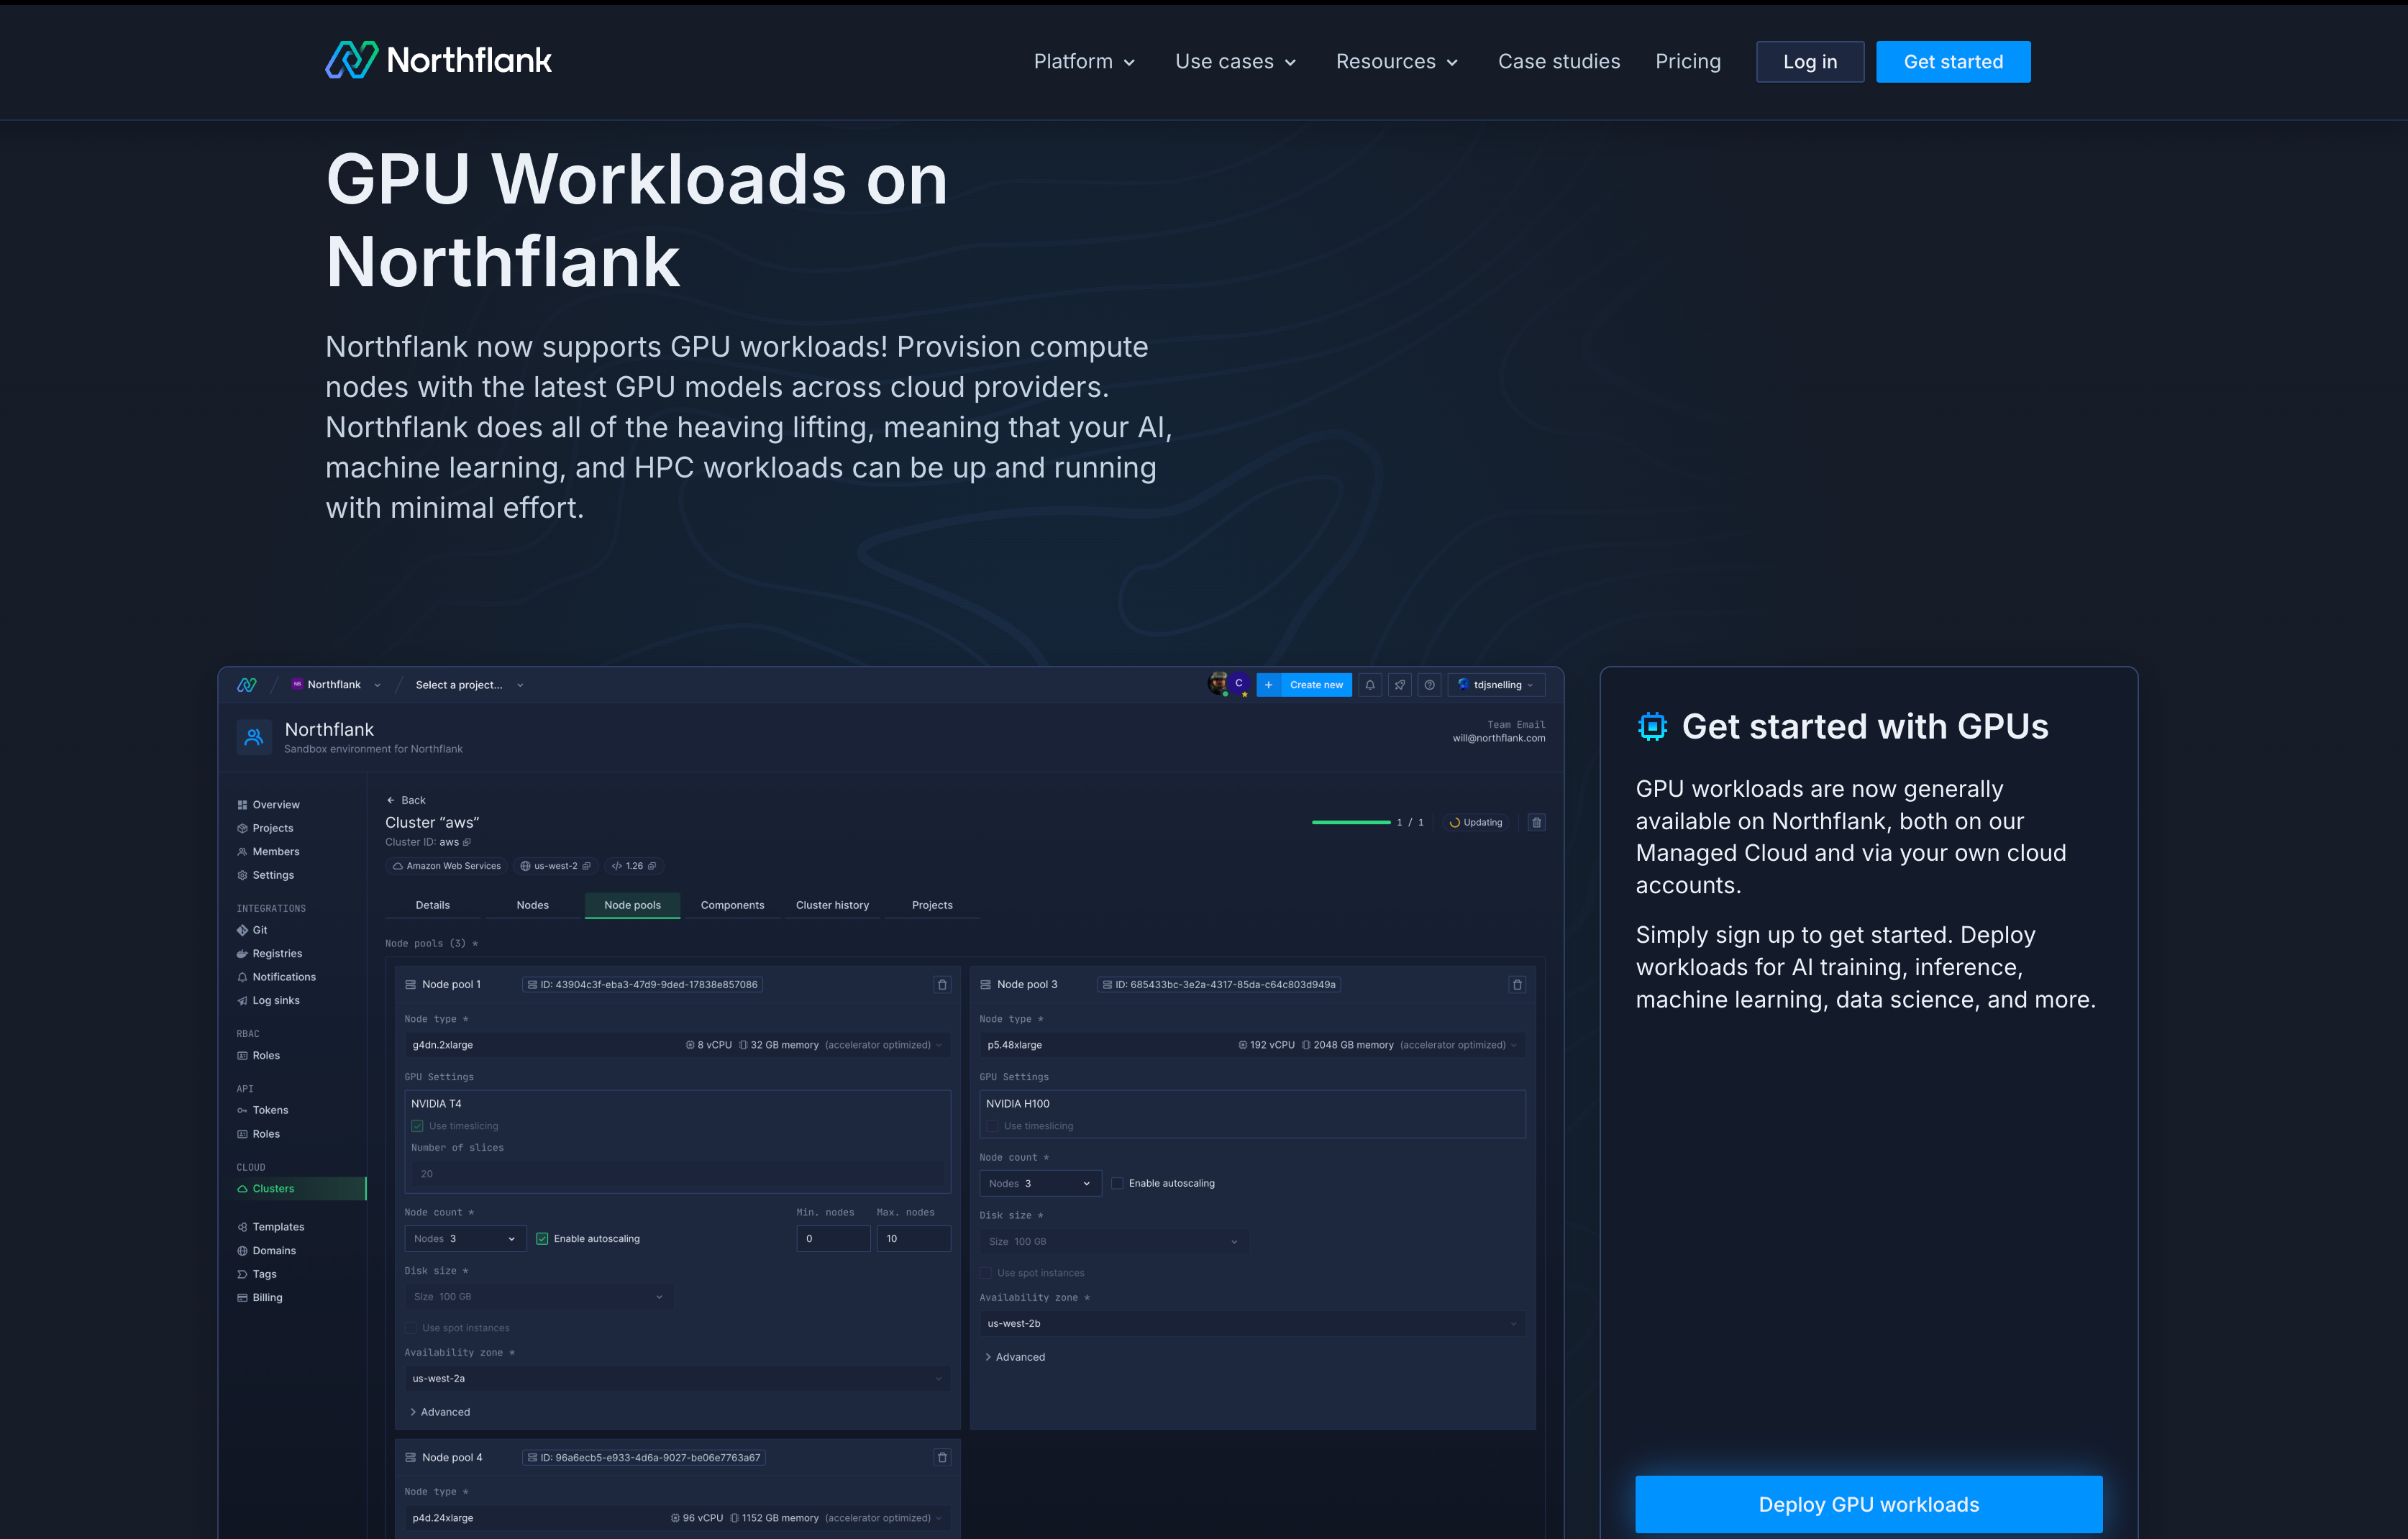Expand Advanced section in Node pool 1
The image size is (2408, 1539).
coord(440,1413)
